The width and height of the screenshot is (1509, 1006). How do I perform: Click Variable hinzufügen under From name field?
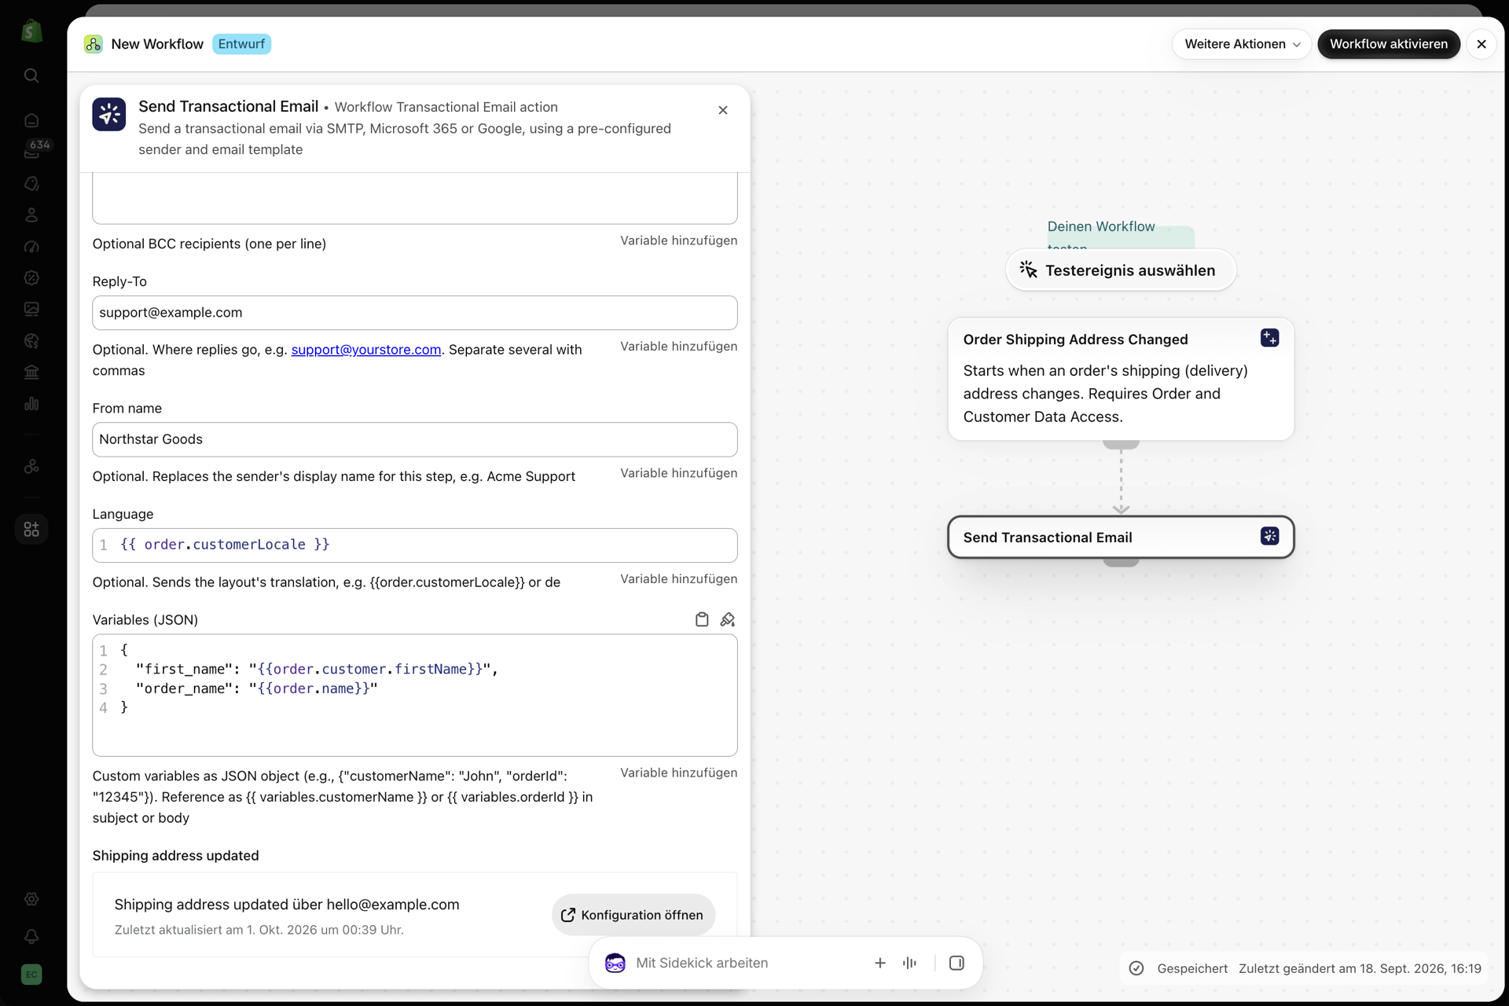point(678,473)
